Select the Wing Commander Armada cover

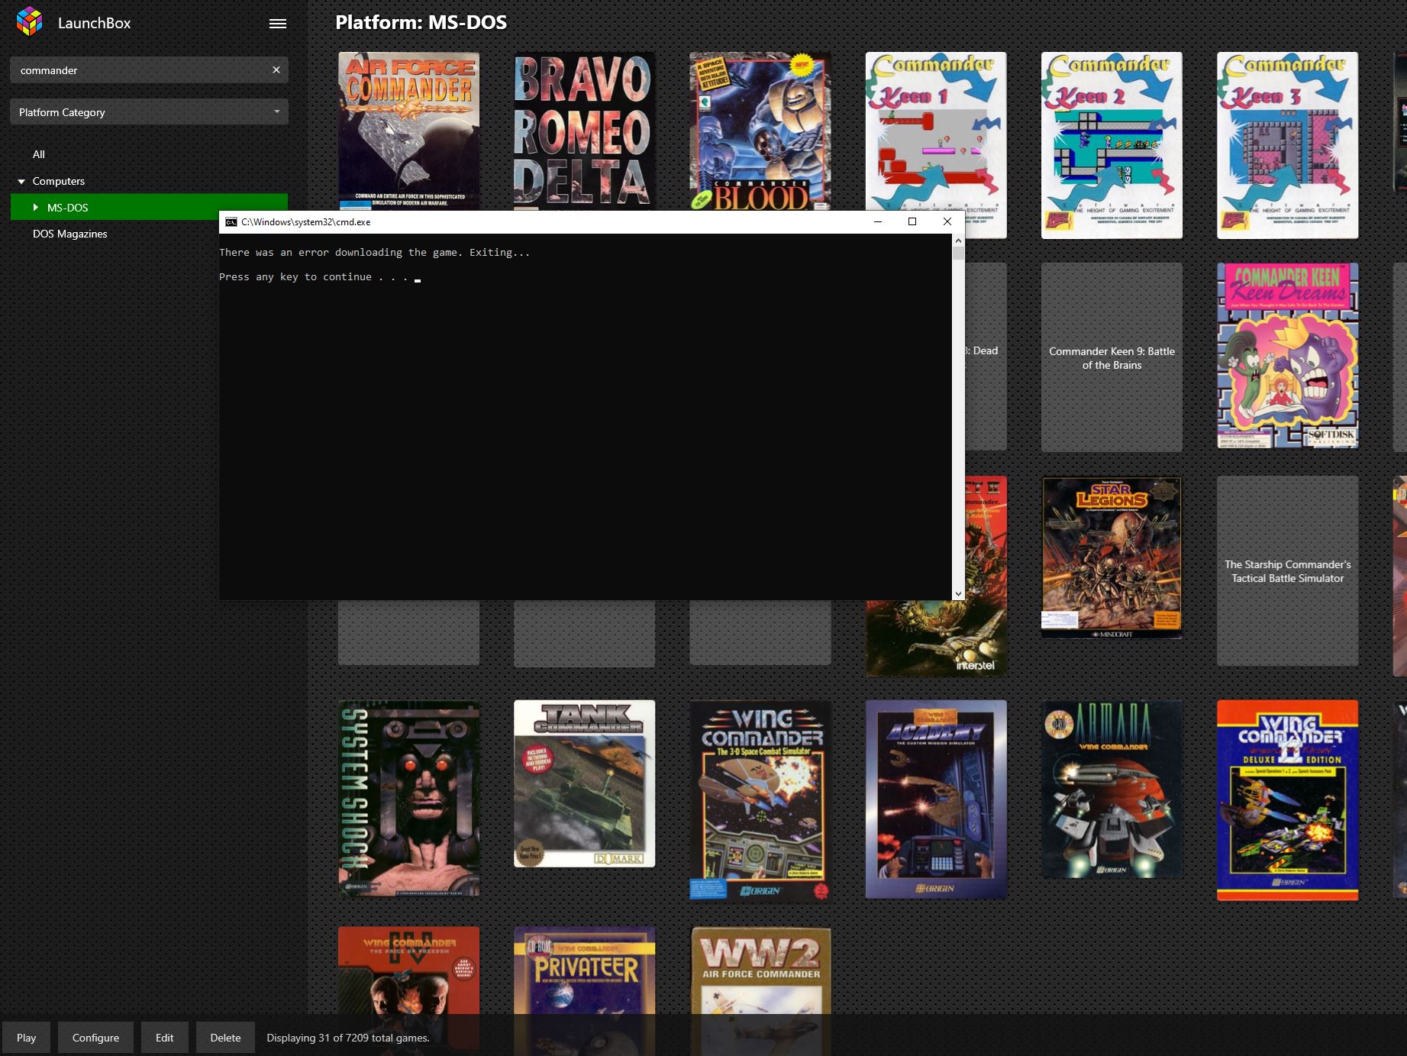pyautogui.click(x=1112, y=790)
